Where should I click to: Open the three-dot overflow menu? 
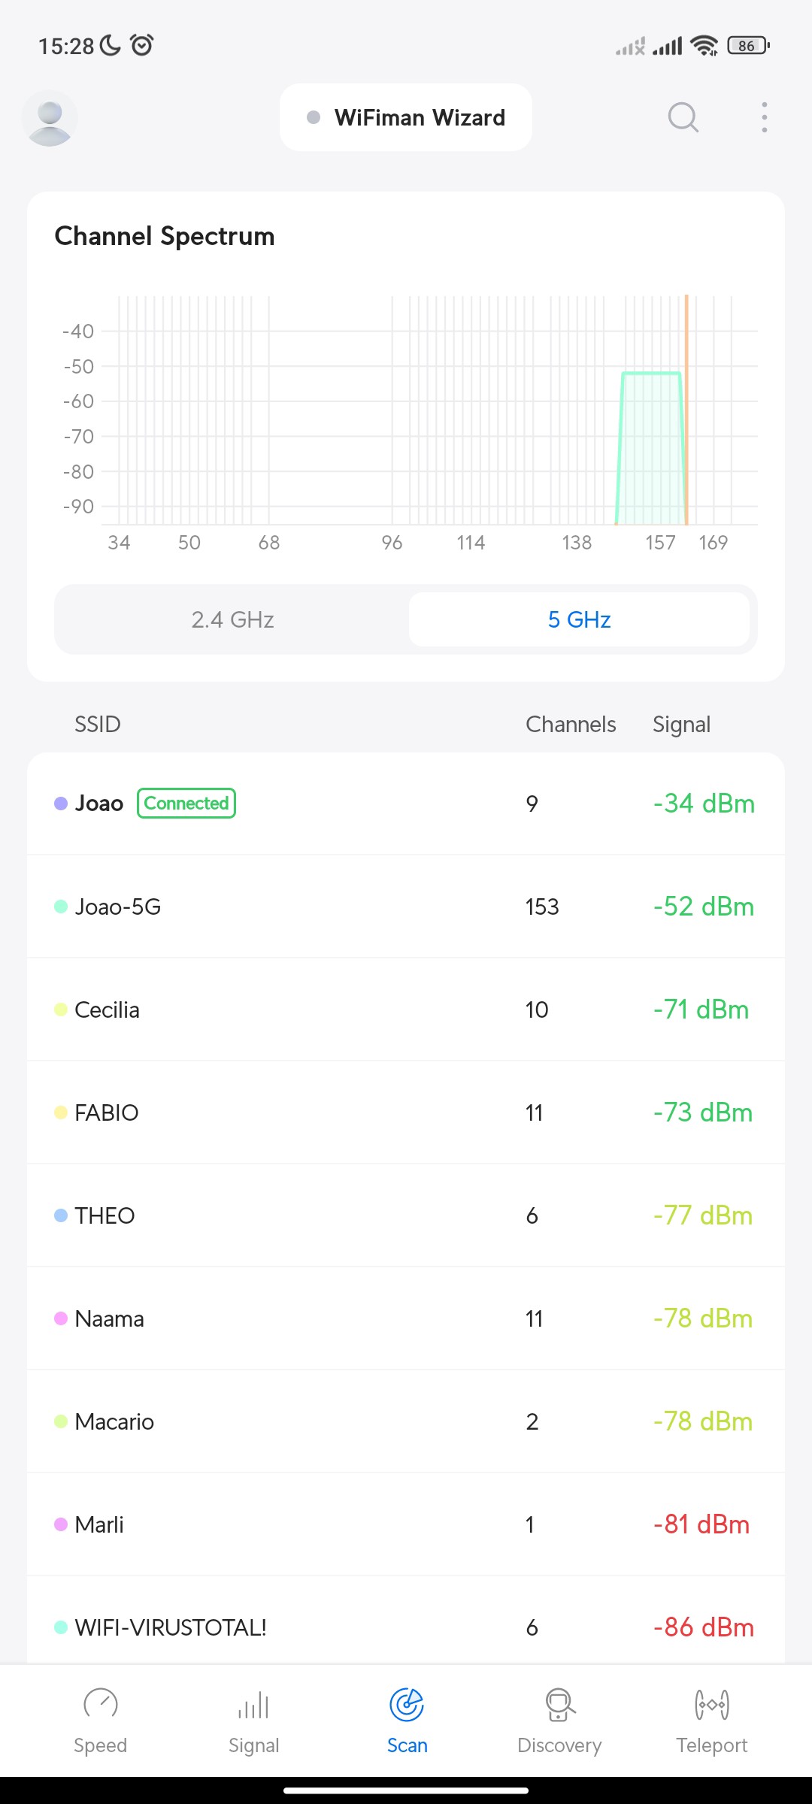point(764,117)
